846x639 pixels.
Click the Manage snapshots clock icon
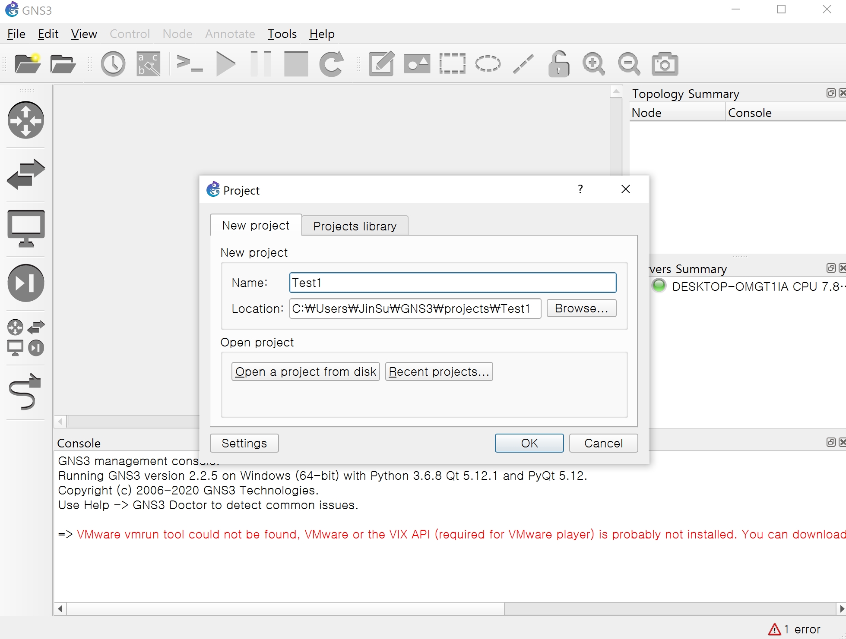(113, 64)
